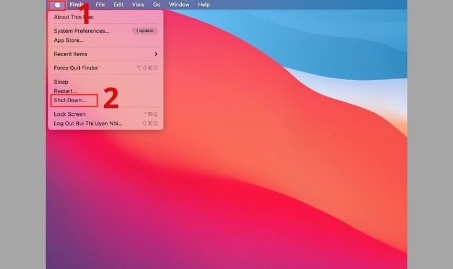This screenshot has height=269, width=453.
Task: Open System Preferences from Apple menu
Action: [81, 31]
